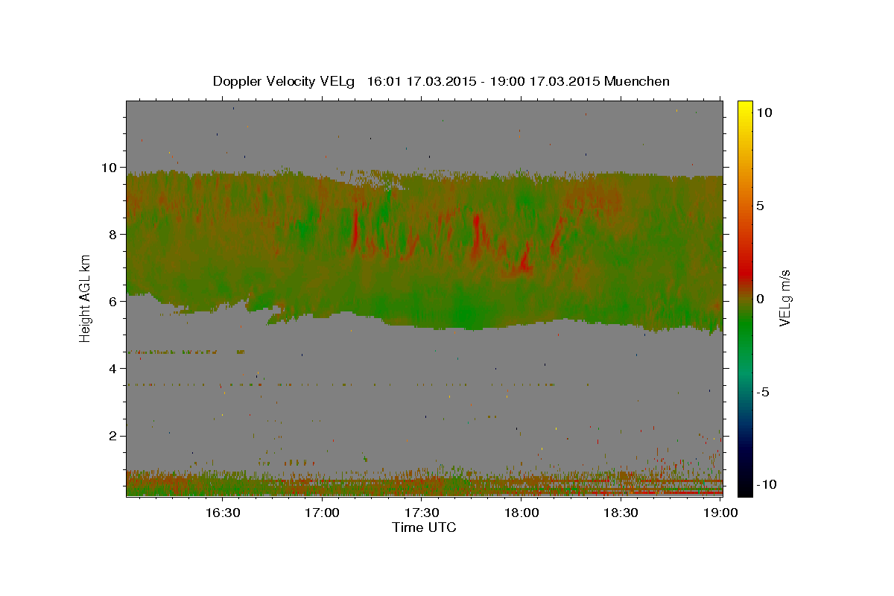
Task: Click the plot title "Doppler Velocity VELg"
Action: click(285, 81)
